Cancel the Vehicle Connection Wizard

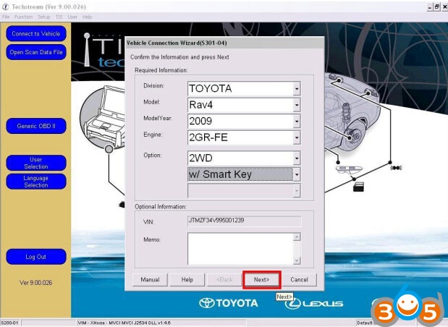click(299, 279)
